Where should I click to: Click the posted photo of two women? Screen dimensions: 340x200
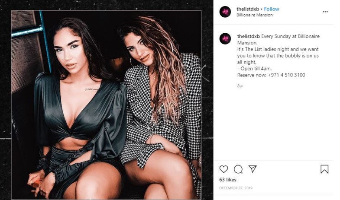[x=106, y=105]
